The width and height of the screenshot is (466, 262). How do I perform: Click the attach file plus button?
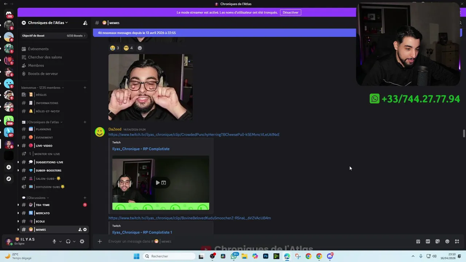(99, 241)
